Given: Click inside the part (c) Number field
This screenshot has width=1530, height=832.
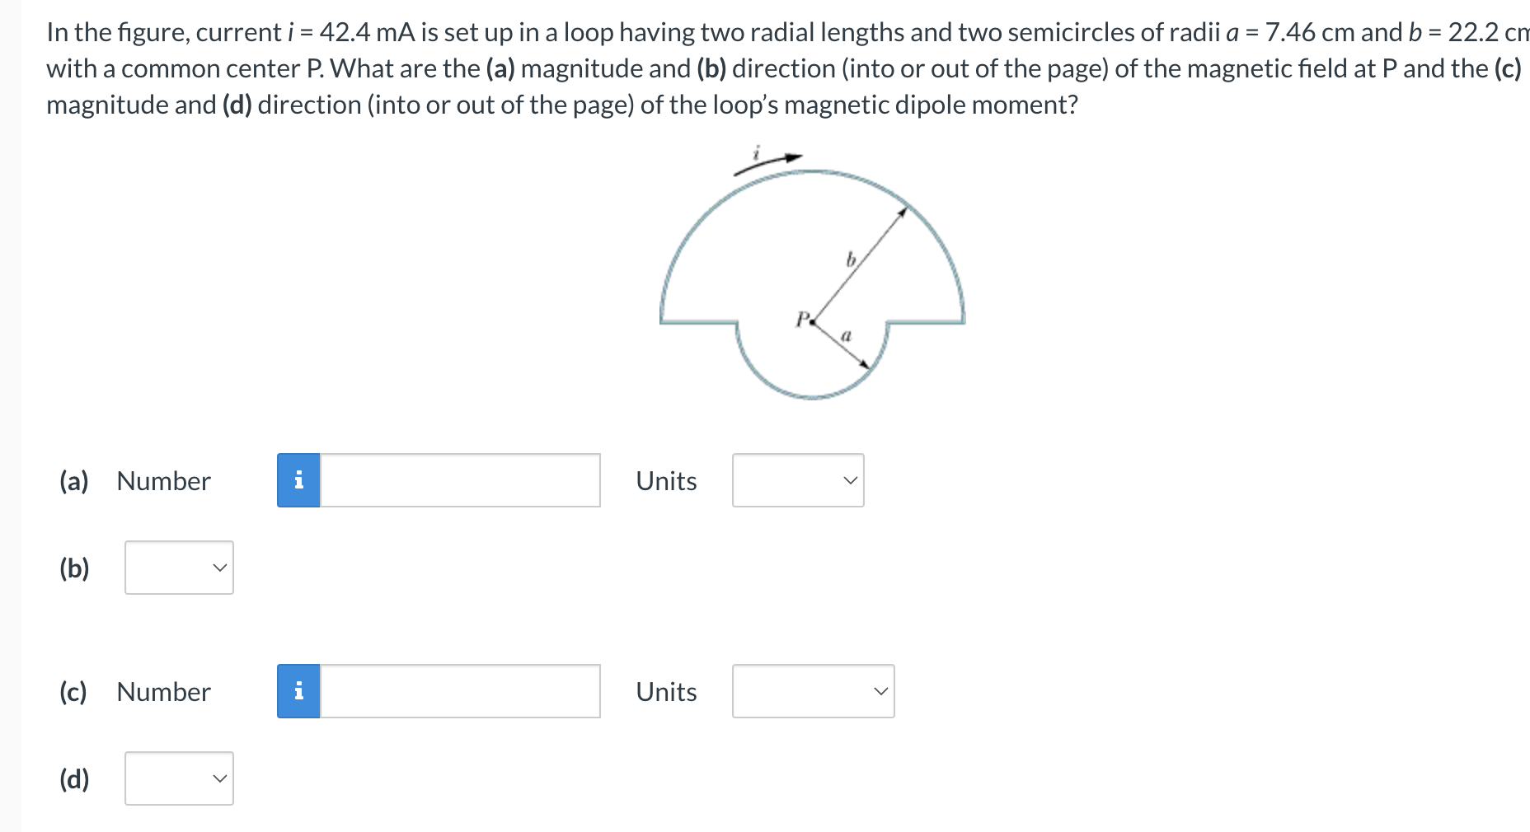Looking at the screenshot, I should (458, 691).
